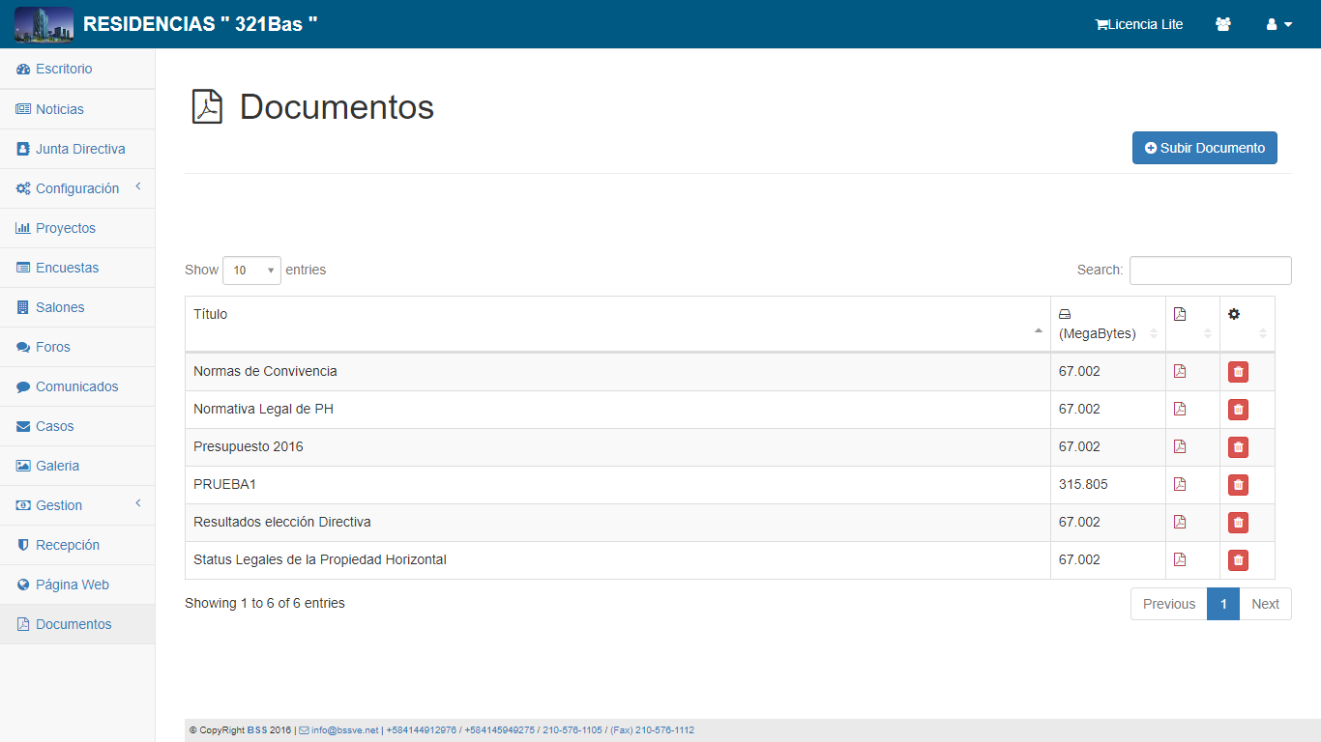Open PDF of Normativa Legal de PH
1321x742 pixels.
tap(1179, 409)
